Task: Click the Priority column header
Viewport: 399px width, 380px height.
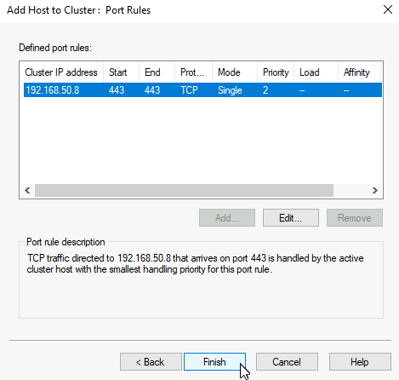Action: pos(276,72)
